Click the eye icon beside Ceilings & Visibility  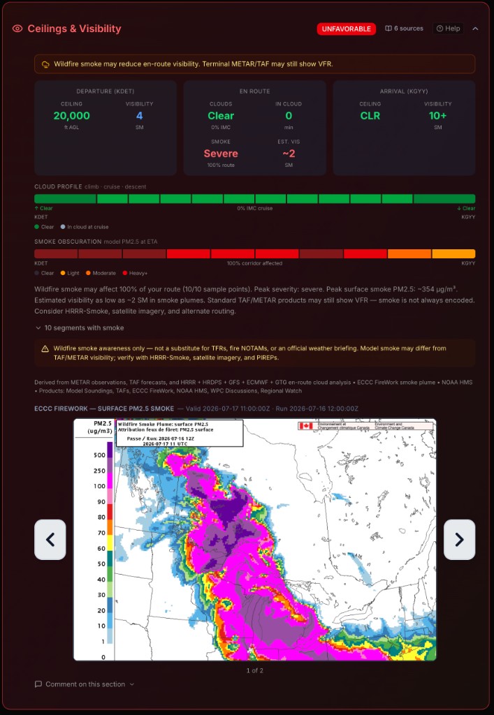(17, 29)
